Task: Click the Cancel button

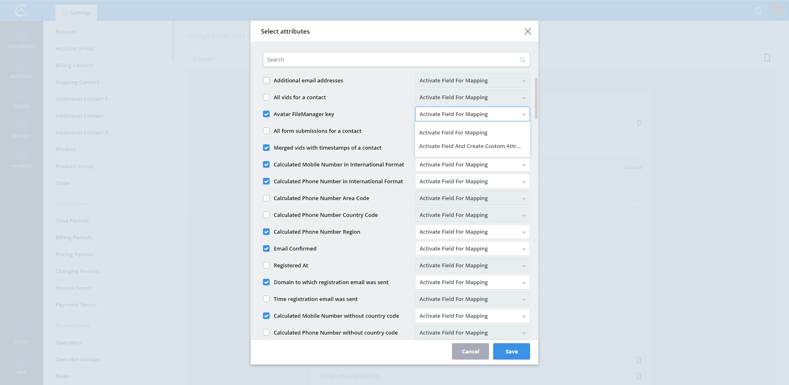Action: (470, 351)
